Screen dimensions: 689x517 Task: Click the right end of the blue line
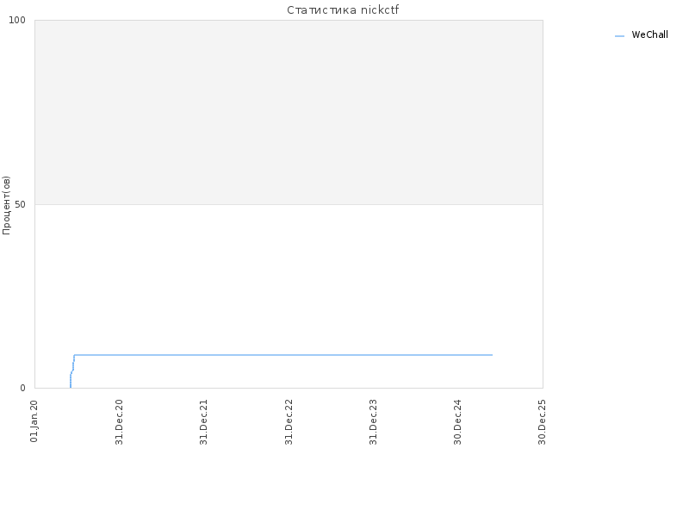492,355
